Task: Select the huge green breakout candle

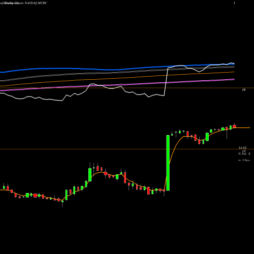Action: (x=168, y=163)
